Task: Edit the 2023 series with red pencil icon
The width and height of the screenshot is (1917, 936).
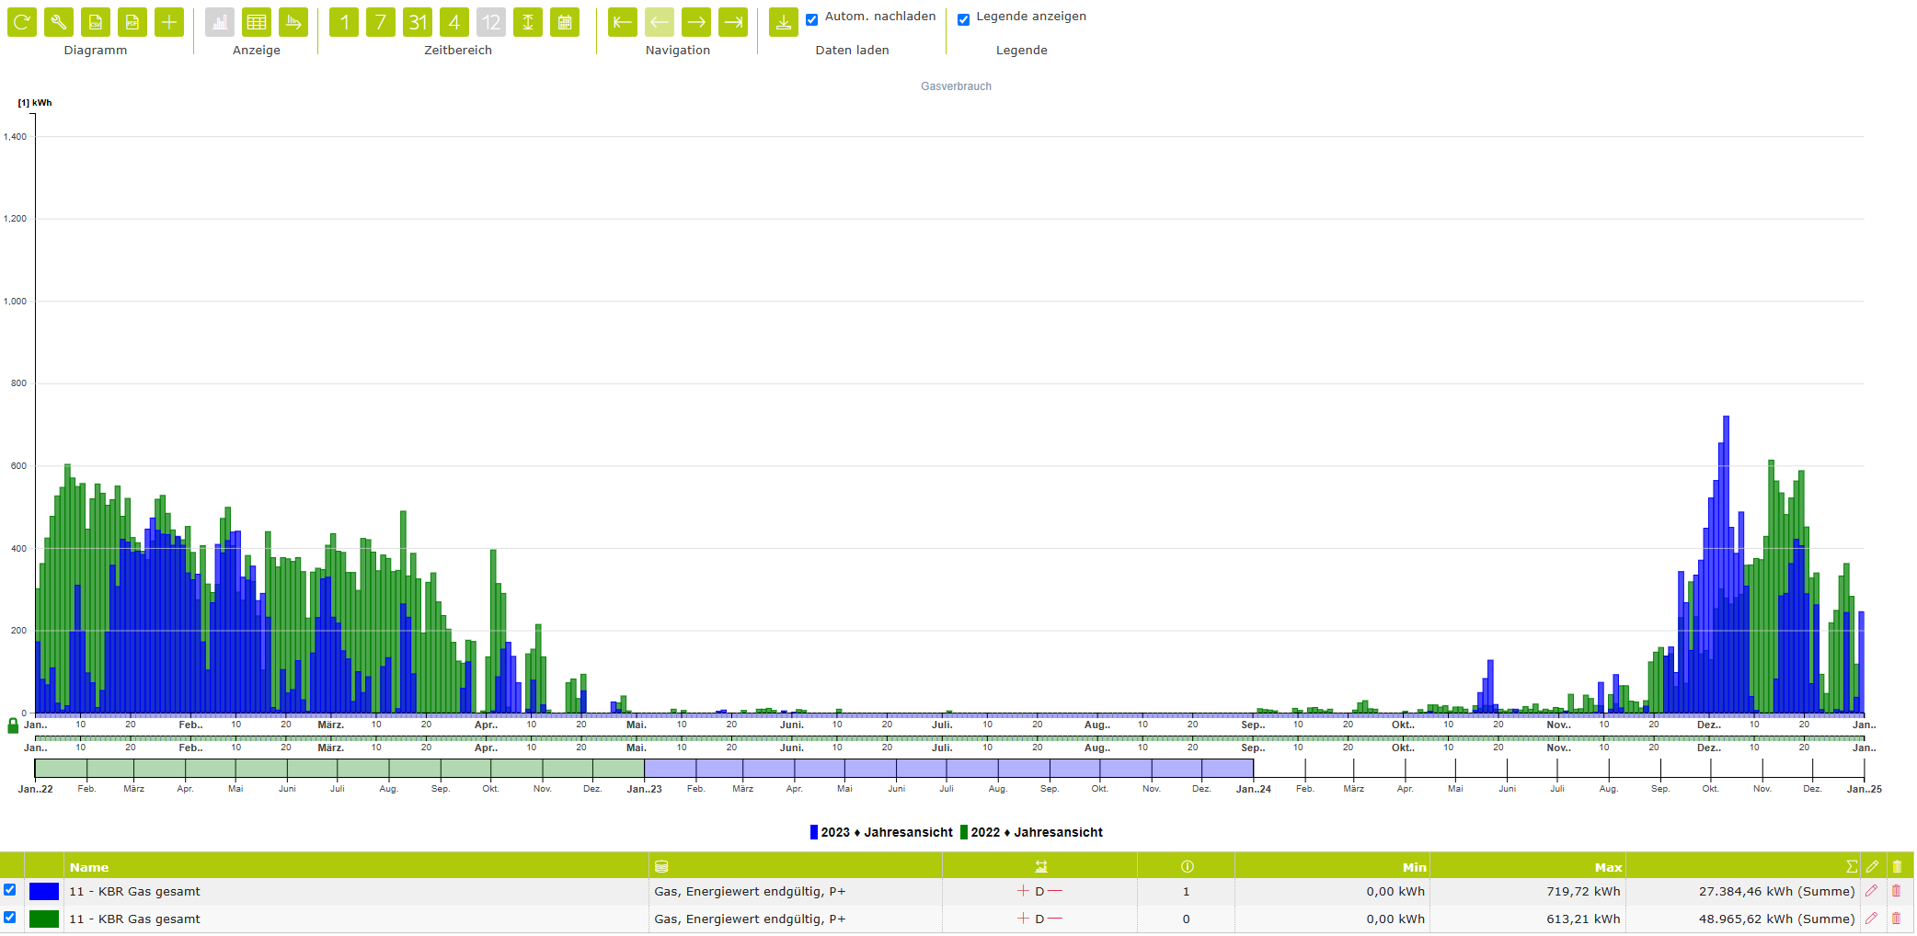Action: click(x=1871, y=891)
